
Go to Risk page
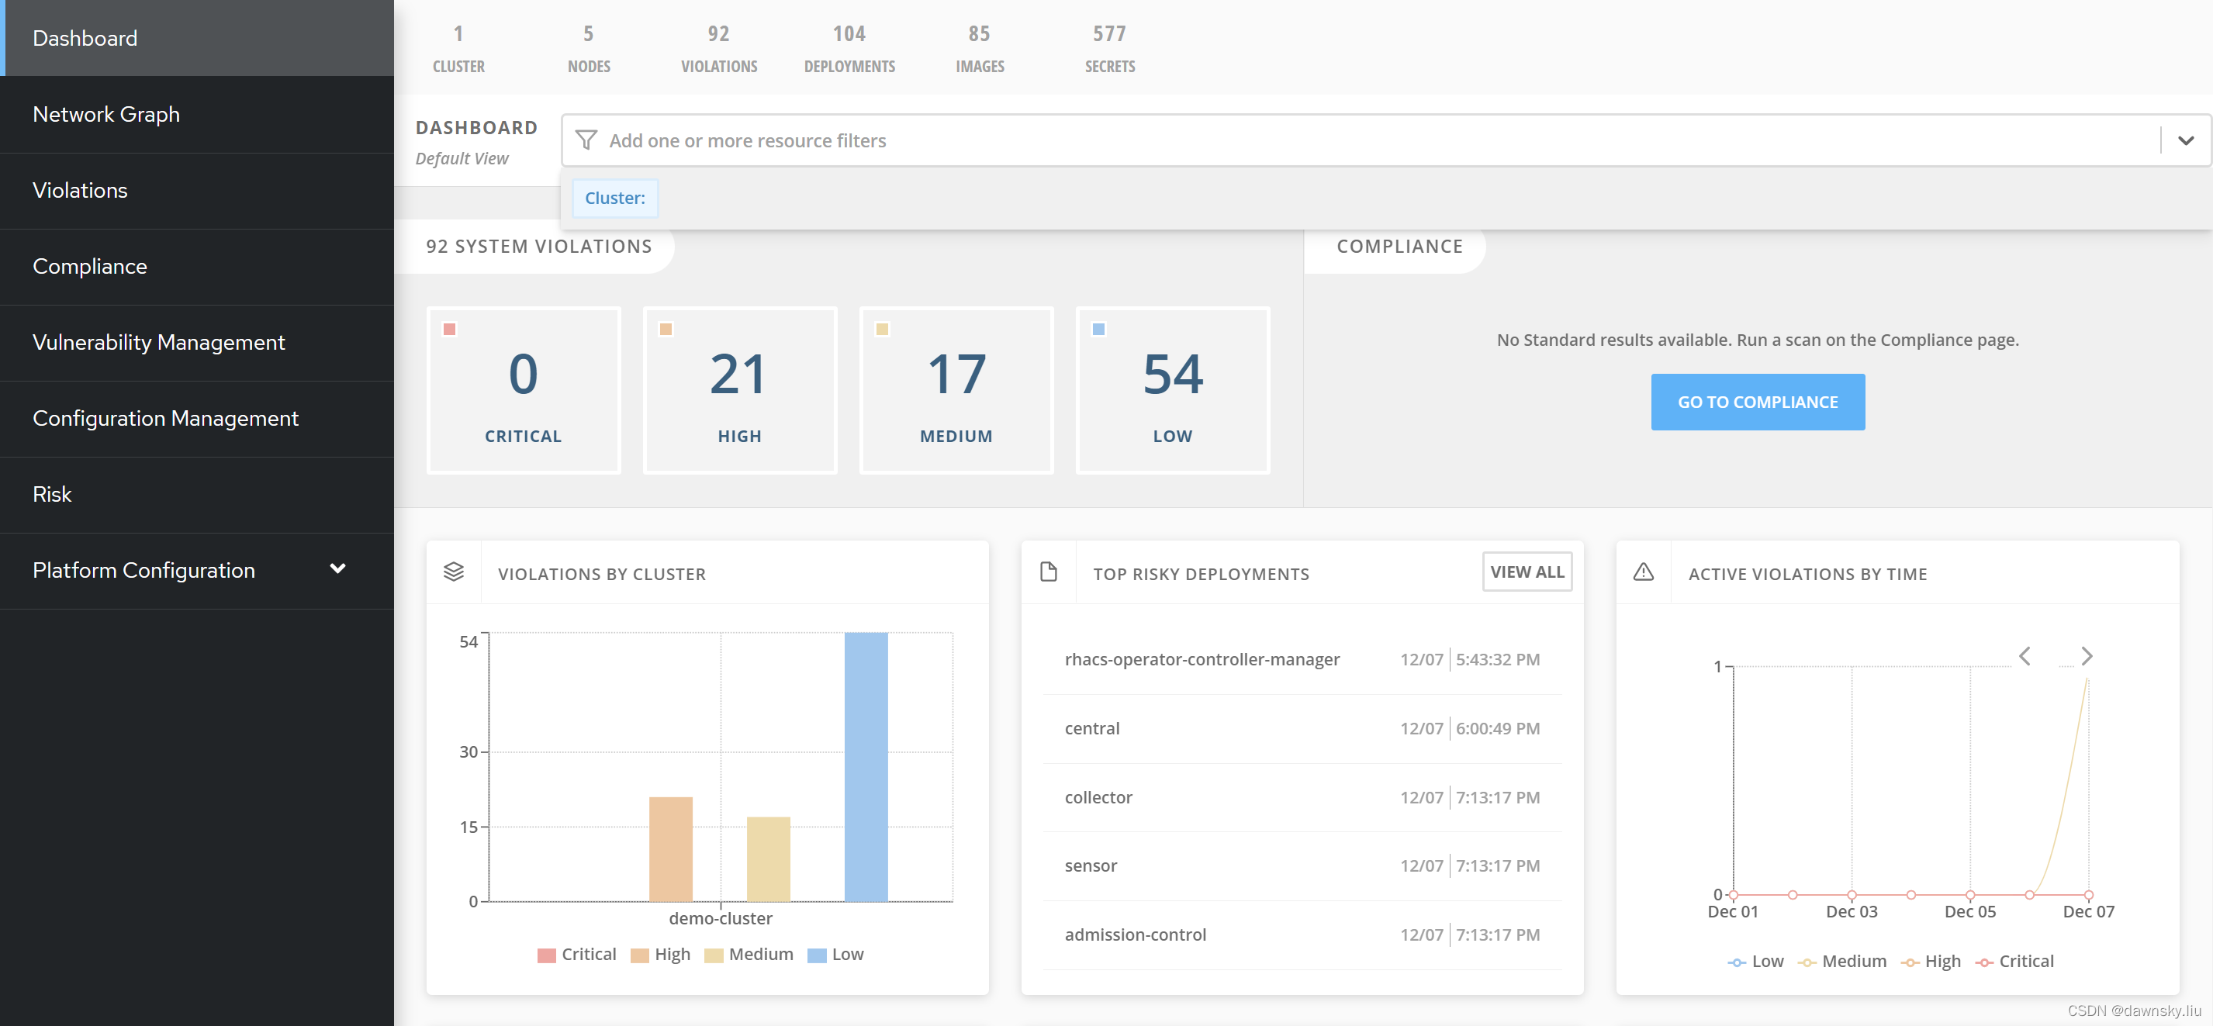197,495
